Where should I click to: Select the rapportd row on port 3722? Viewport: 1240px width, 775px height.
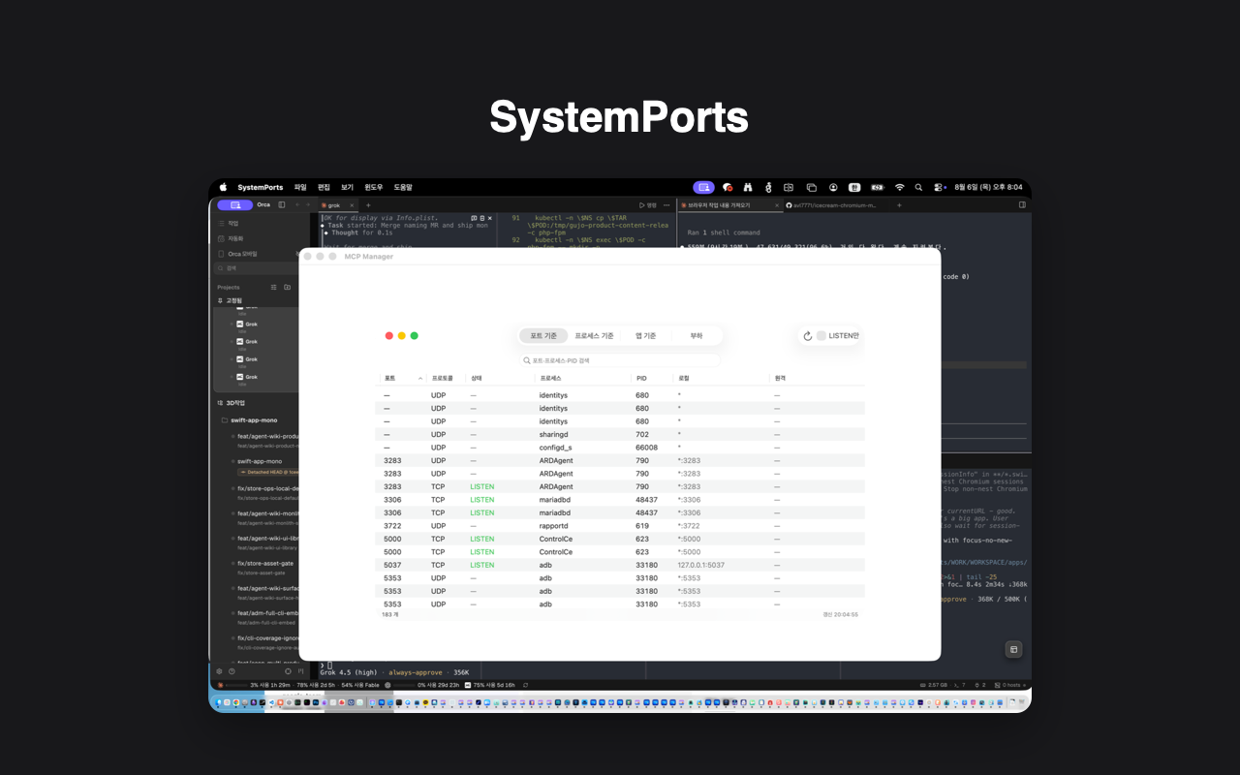point(620,526)
